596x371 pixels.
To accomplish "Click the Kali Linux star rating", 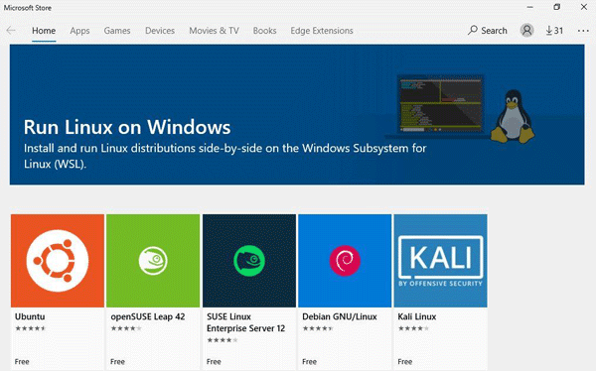I will [413, 328].
